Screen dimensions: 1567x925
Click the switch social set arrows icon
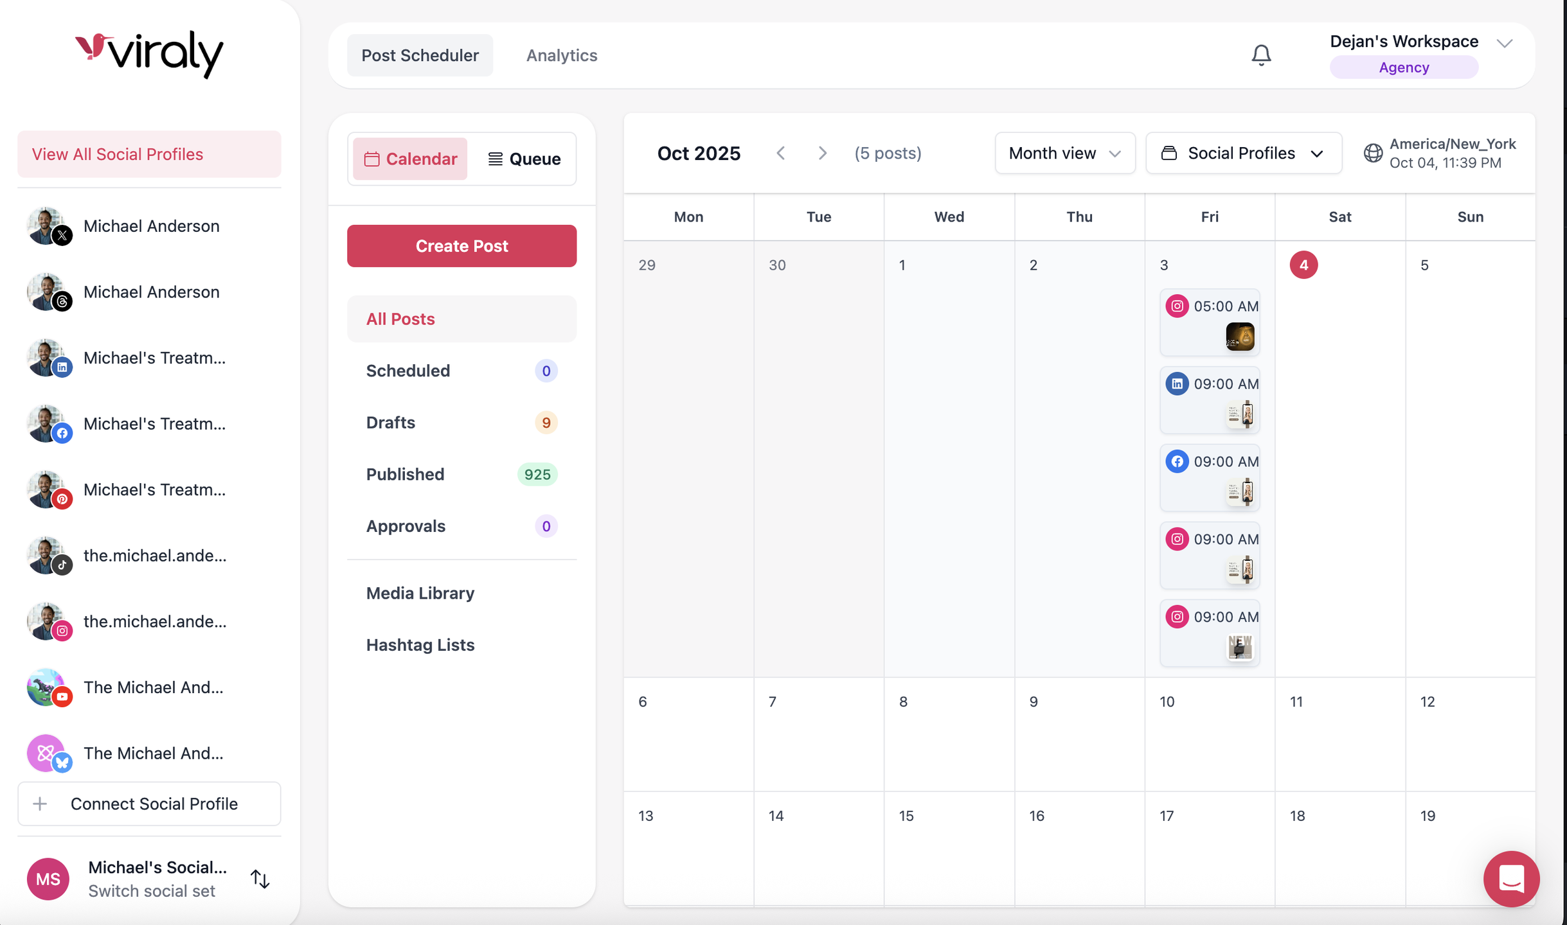tap(260, 879)
